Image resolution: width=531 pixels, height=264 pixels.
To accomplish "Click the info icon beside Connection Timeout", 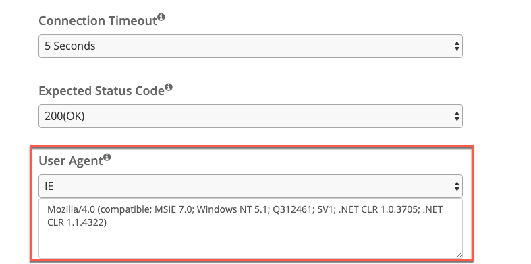I will tap(161, 17).
